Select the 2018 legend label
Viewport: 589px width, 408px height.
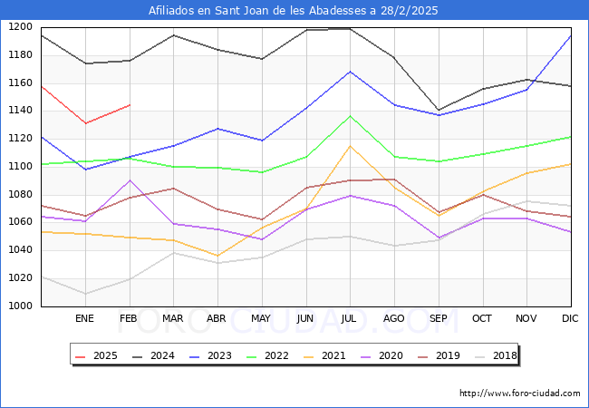505,355
